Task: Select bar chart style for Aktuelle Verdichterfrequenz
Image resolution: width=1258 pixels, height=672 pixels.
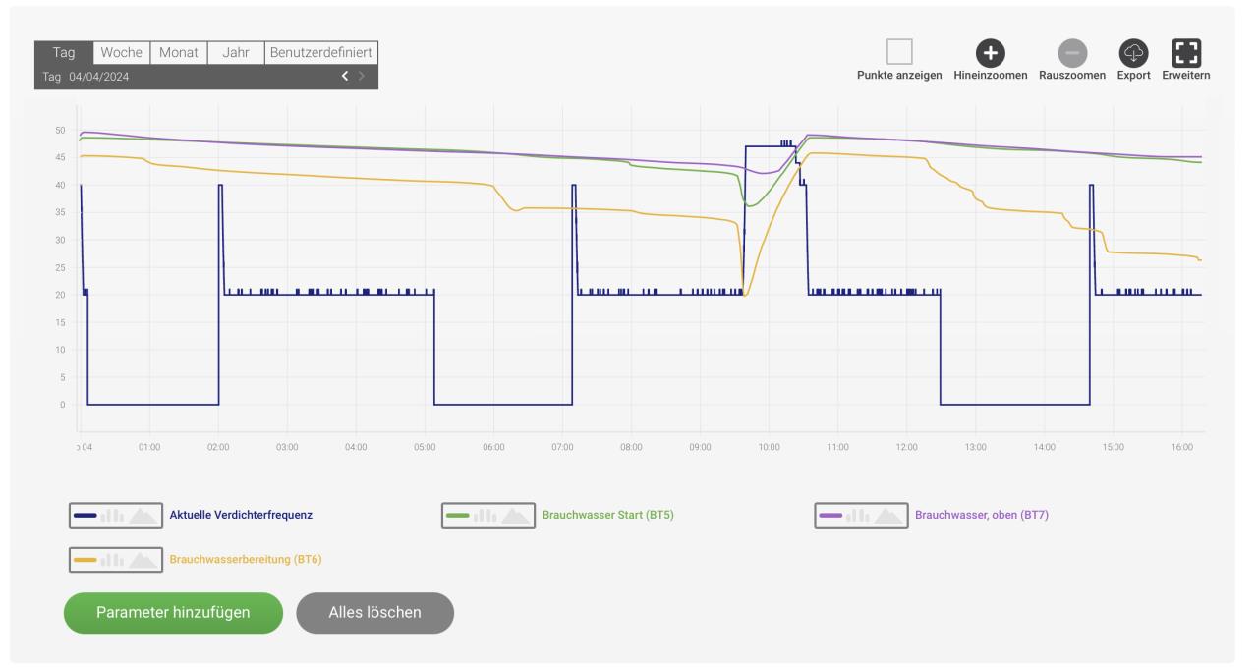Action: [x=114, y=515]
